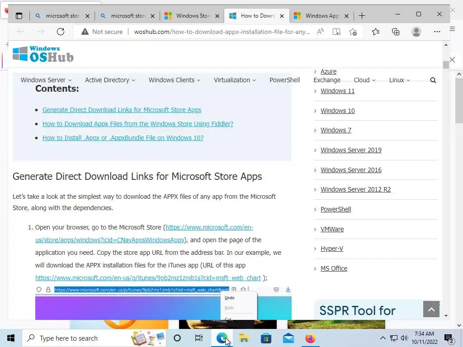
Task: Switch to Windows Store tab
Action: [192, 16]
